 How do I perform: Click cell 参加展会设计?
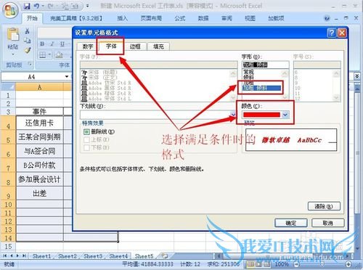click(40, 179)
